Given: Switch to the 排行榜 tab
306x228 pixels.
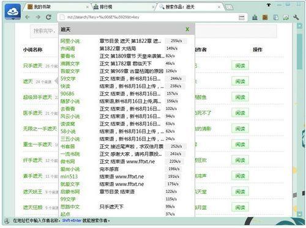Looking at the screenshot, I should pyautogui.click(x=123, y=7).
